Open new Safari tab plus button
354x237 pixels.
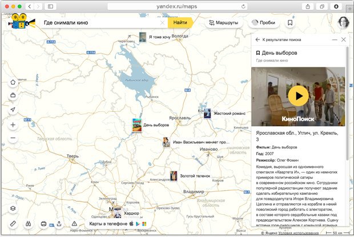349,9
